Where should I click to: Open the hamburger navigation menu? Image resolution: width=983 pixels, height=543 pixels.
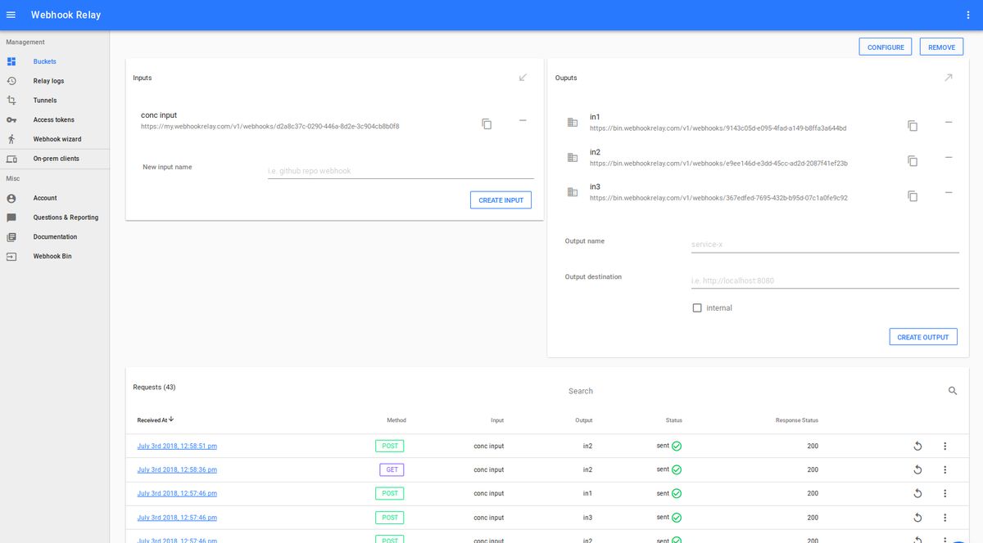click(x=11, y=14)
